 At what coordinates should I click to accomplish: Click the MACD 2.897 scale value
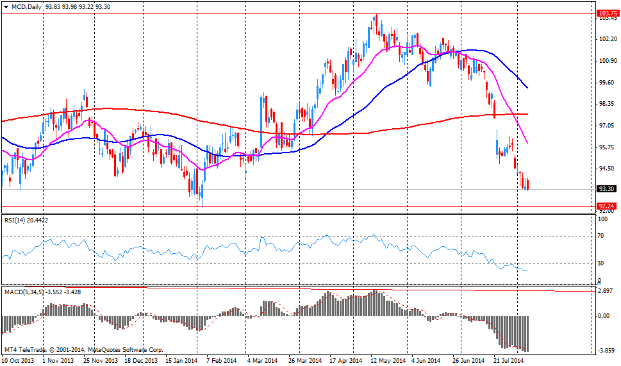coord(606,291)
